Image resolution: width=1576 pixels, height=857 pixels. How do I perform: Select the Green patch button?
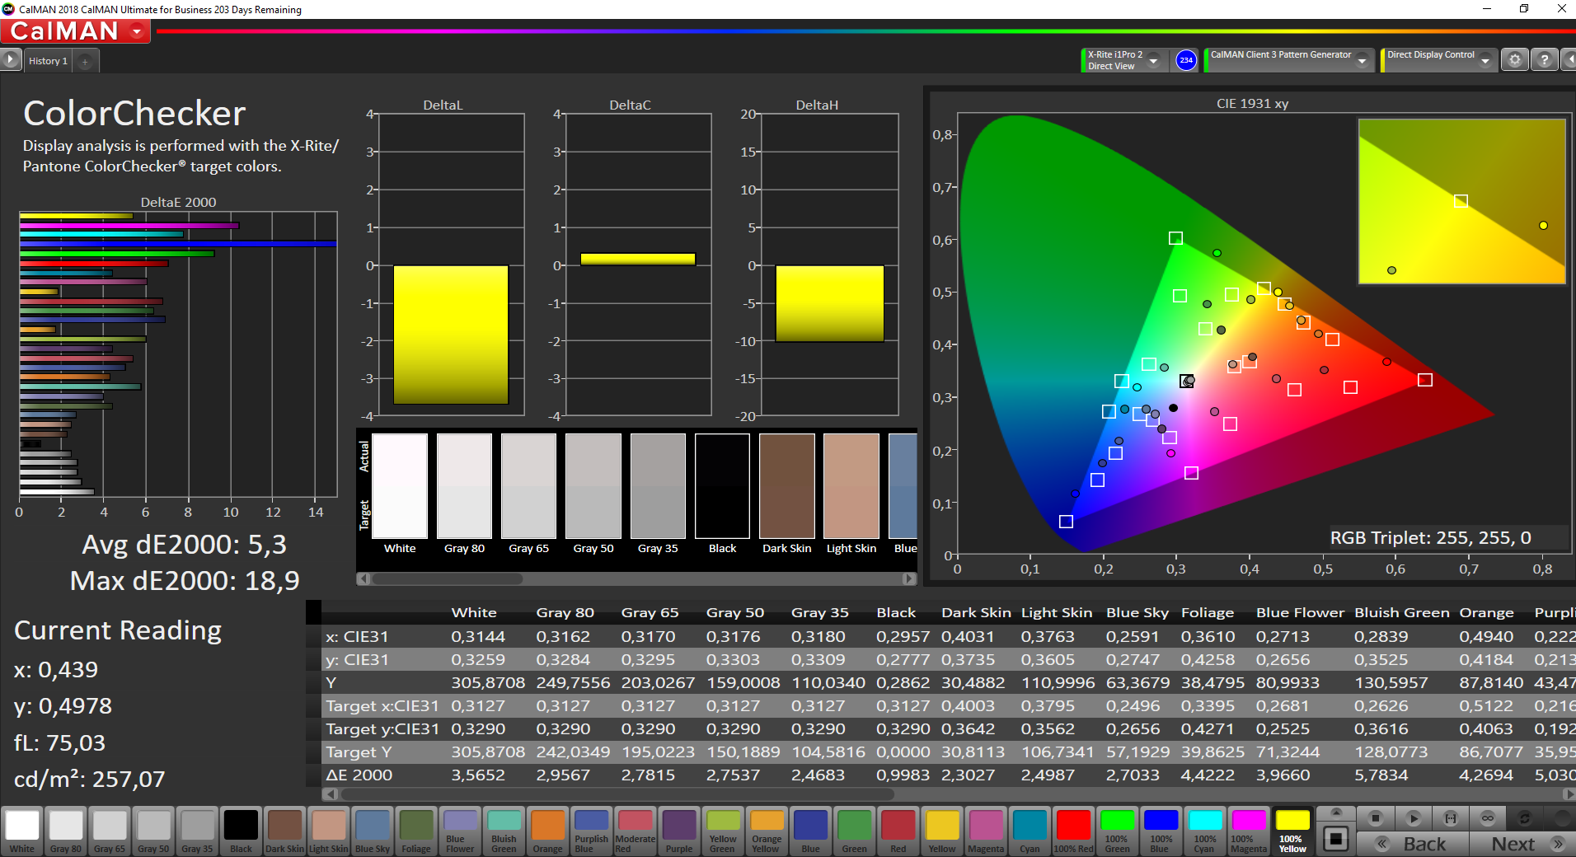click(x=854, y=831)
